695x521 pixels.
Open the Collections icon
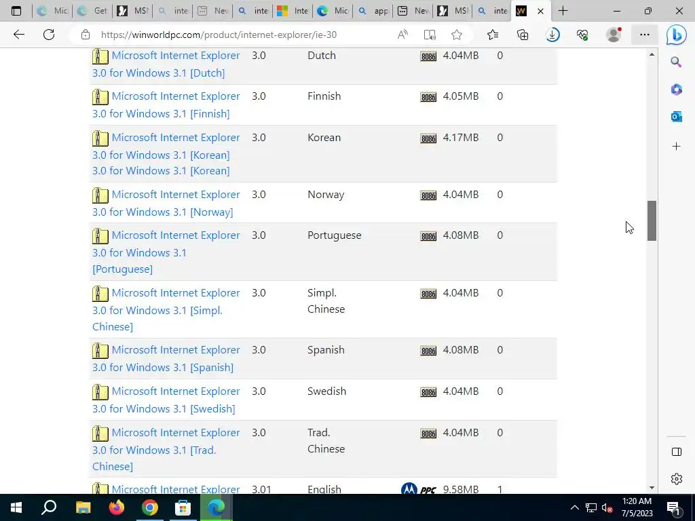pos(523,35)
